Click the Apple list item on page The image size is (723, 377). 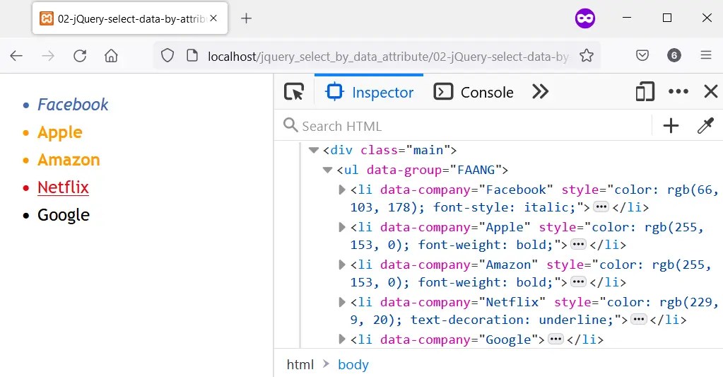(x=60, y=132)
